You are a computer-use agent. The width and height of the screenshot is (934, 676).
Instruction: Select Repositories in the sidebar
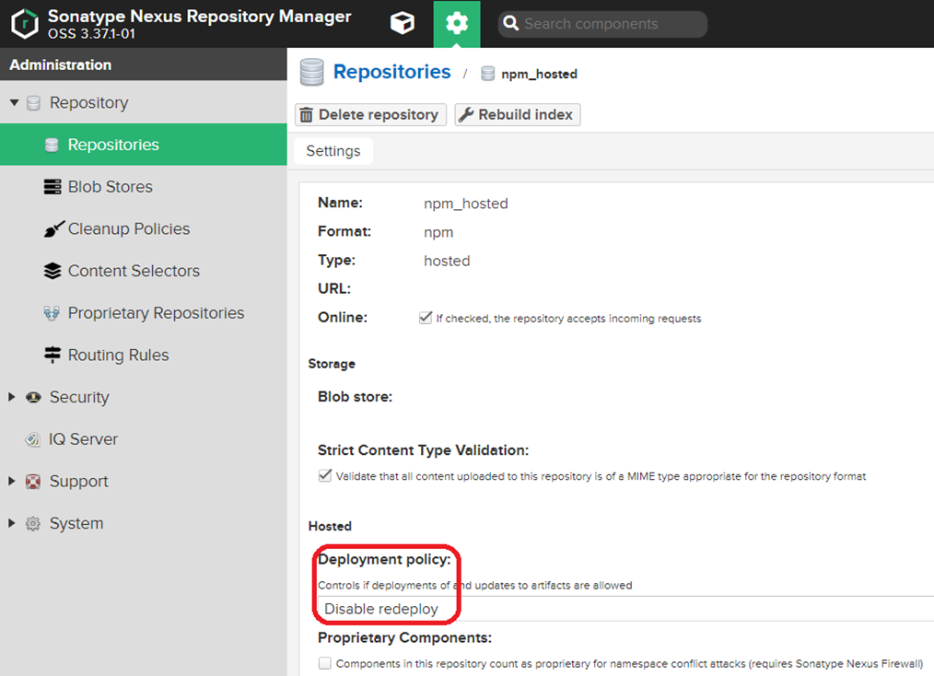144,145
